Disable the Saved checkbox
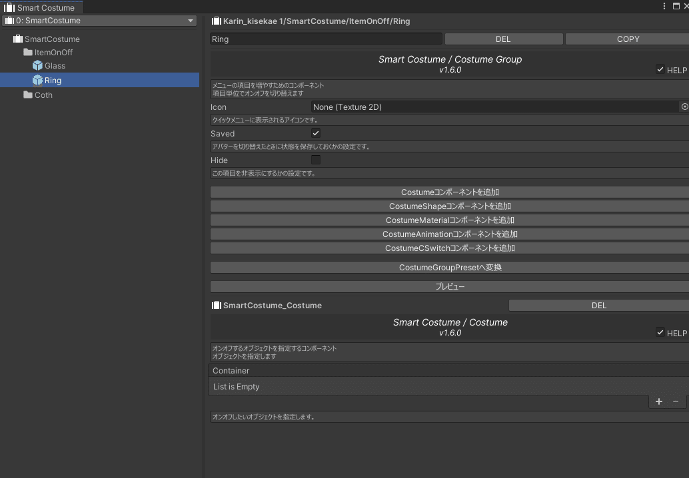This screenshot has width=689, height=478. tap(316, 133)
